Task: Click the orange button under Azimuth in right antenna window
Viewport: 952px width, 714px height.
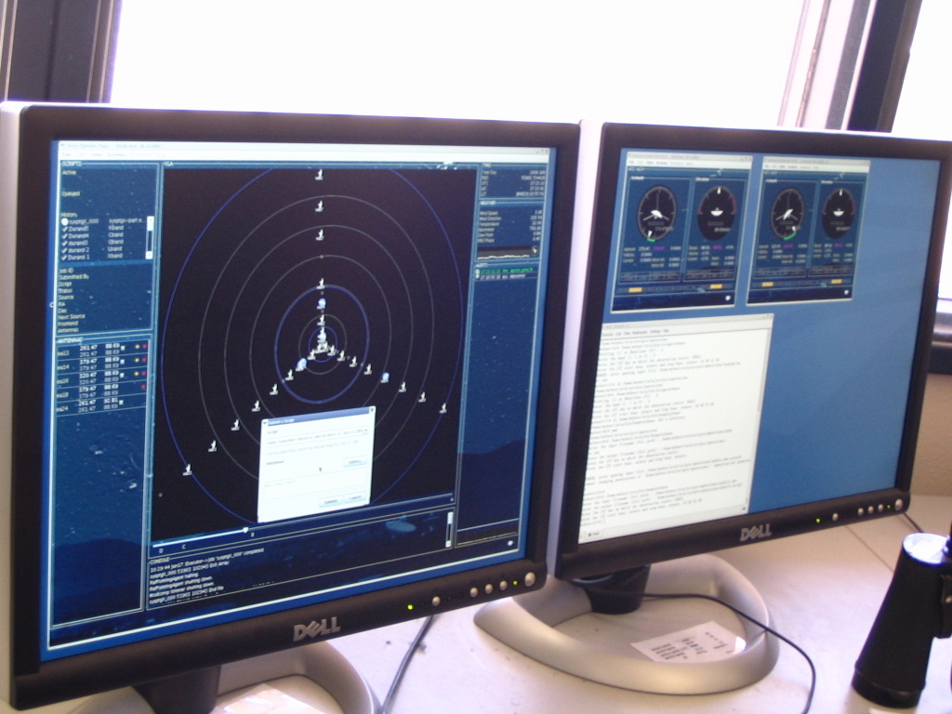Action: (x=767, y=284)
